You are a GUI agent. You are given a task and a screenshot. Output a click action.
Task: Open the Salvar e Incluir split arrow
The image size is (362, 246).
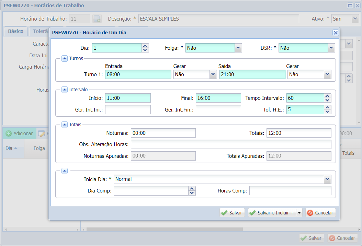point(299,213)
